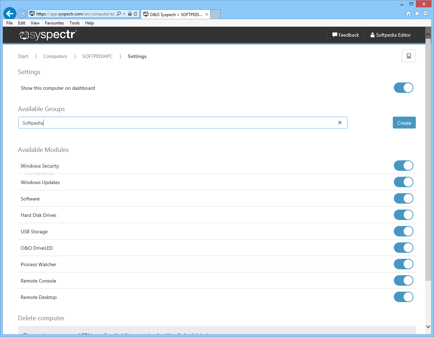Clear the group name with the X icon
434x337 pixels.
coord(340,123)
